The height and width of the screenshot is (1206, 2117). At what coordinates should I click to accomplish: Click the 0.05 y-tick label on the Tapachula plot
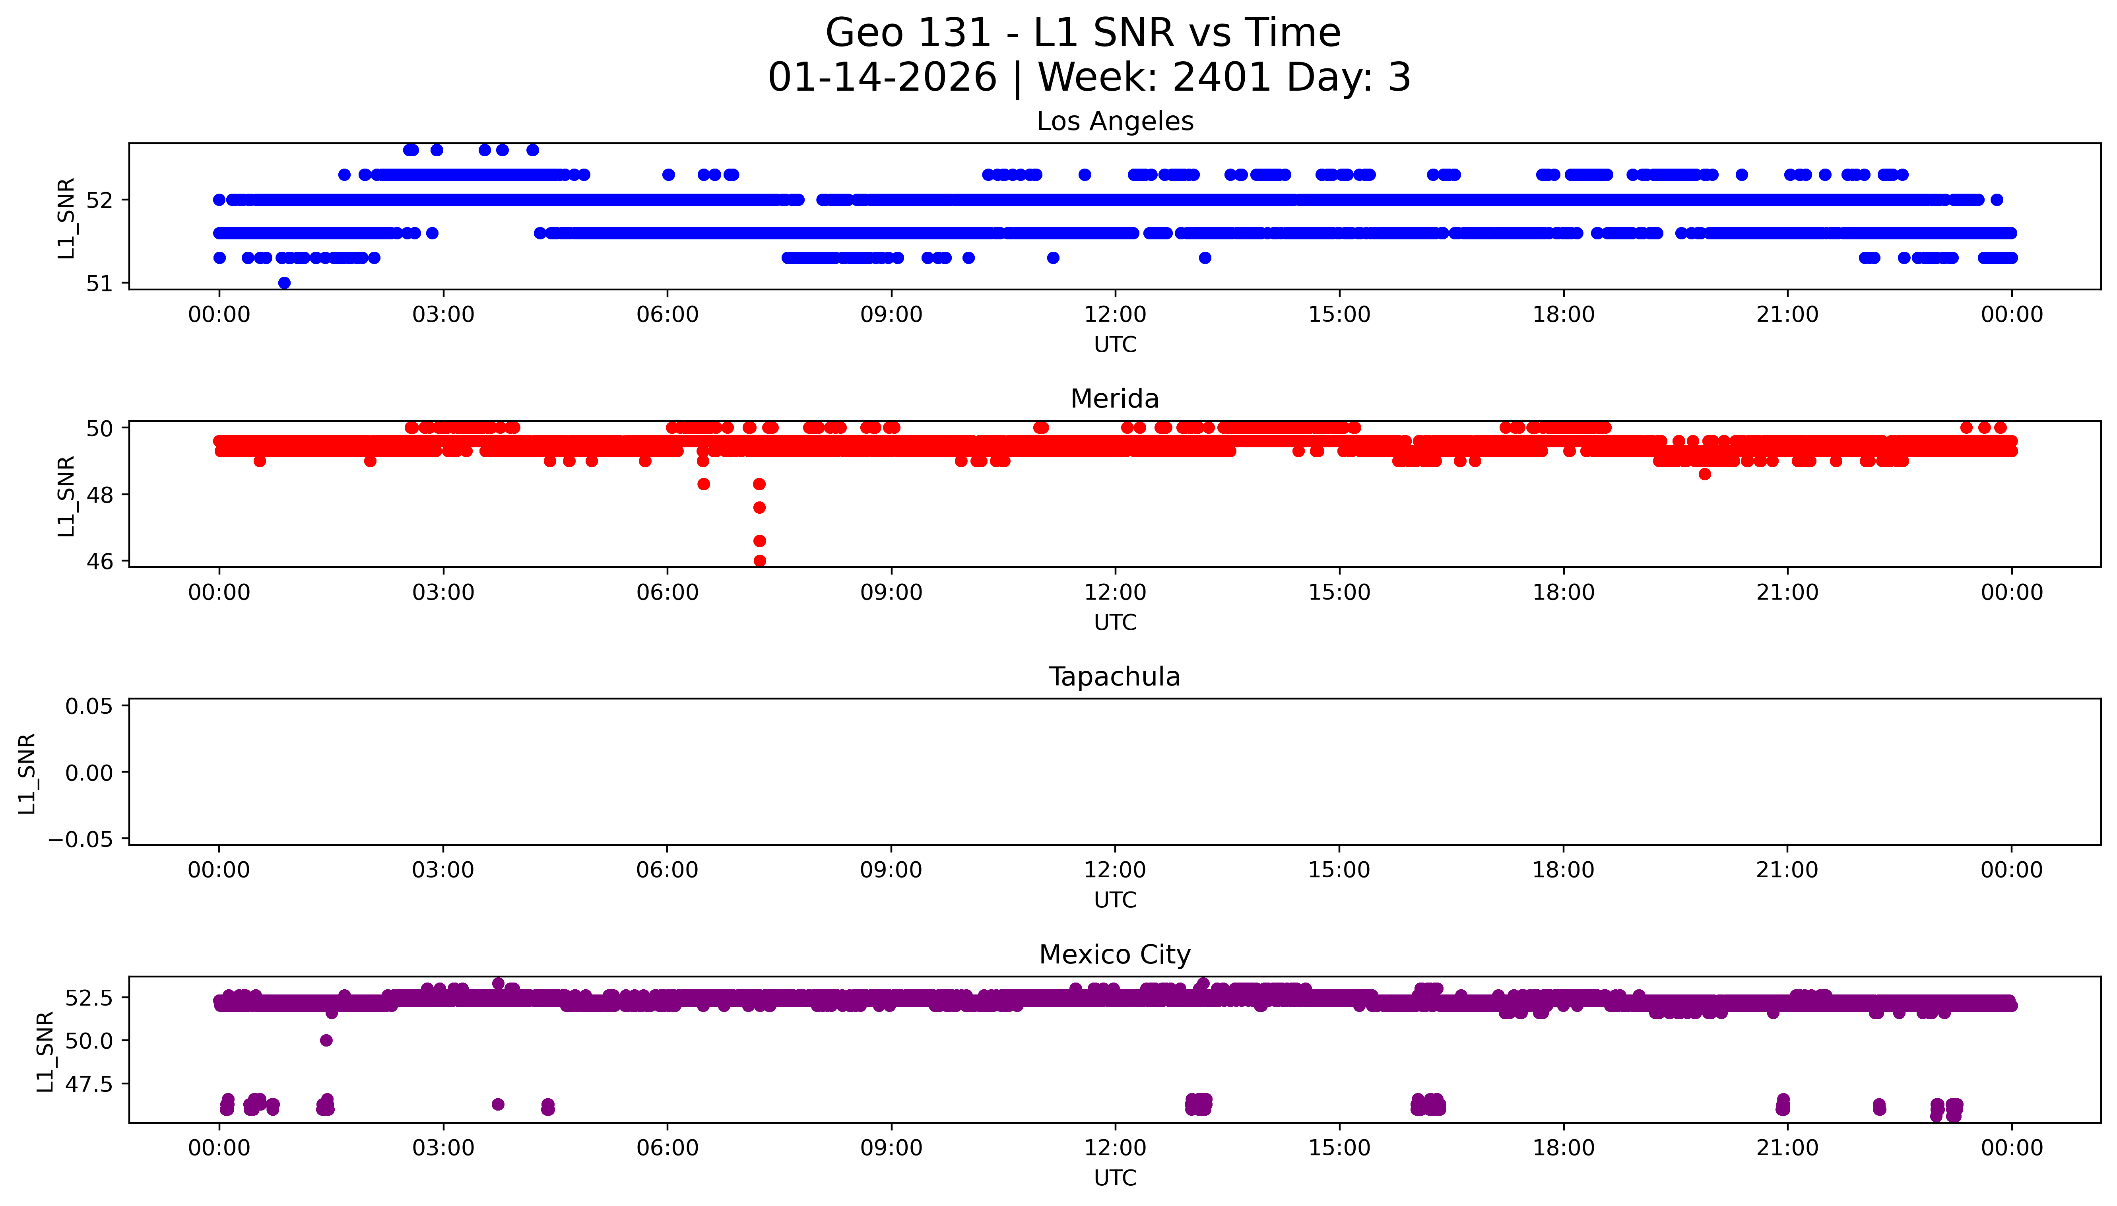pos(89,707)
